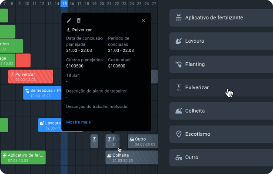Image resolution: width=273 pixels, height=174 pixels.
Task: Open the red Pulverizar task 08.03-13.03
Action: (x=30, y=77)
